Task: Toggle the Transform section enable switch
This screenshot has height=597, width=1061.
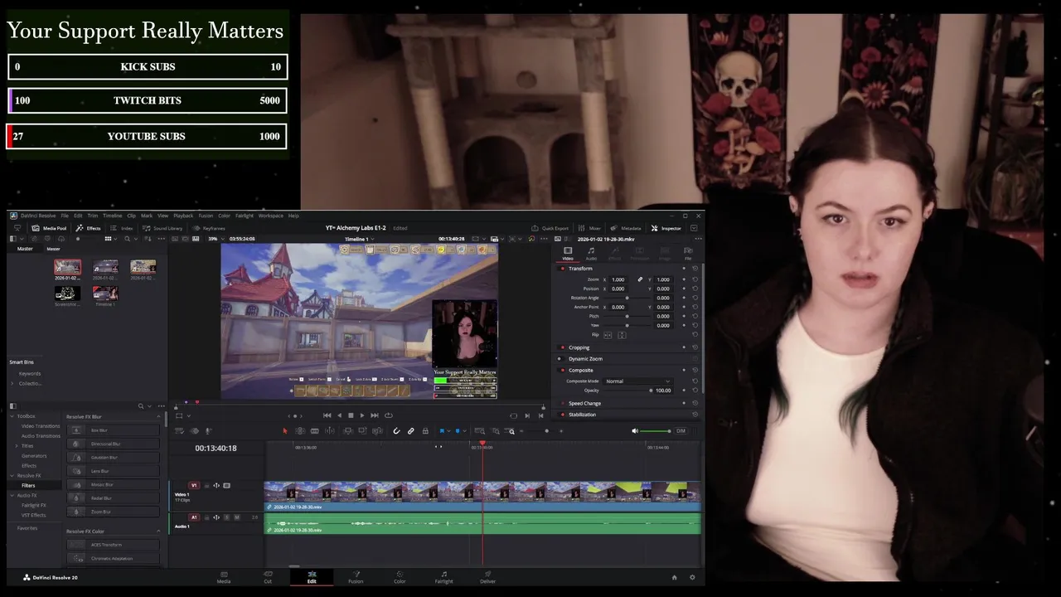Action: (x=562, y=269)
